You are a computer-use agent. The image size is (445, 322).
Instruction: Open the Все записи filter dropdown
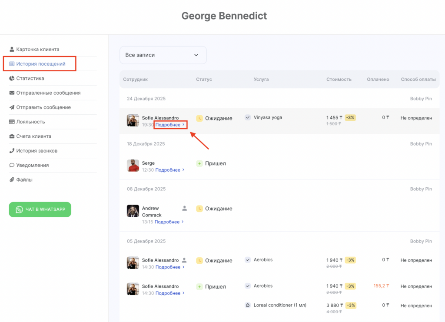[x=163, y=55]
